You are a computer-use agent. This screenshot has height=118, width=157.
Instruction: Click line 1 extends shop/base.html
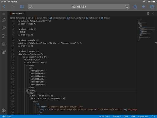pos(34,21)
